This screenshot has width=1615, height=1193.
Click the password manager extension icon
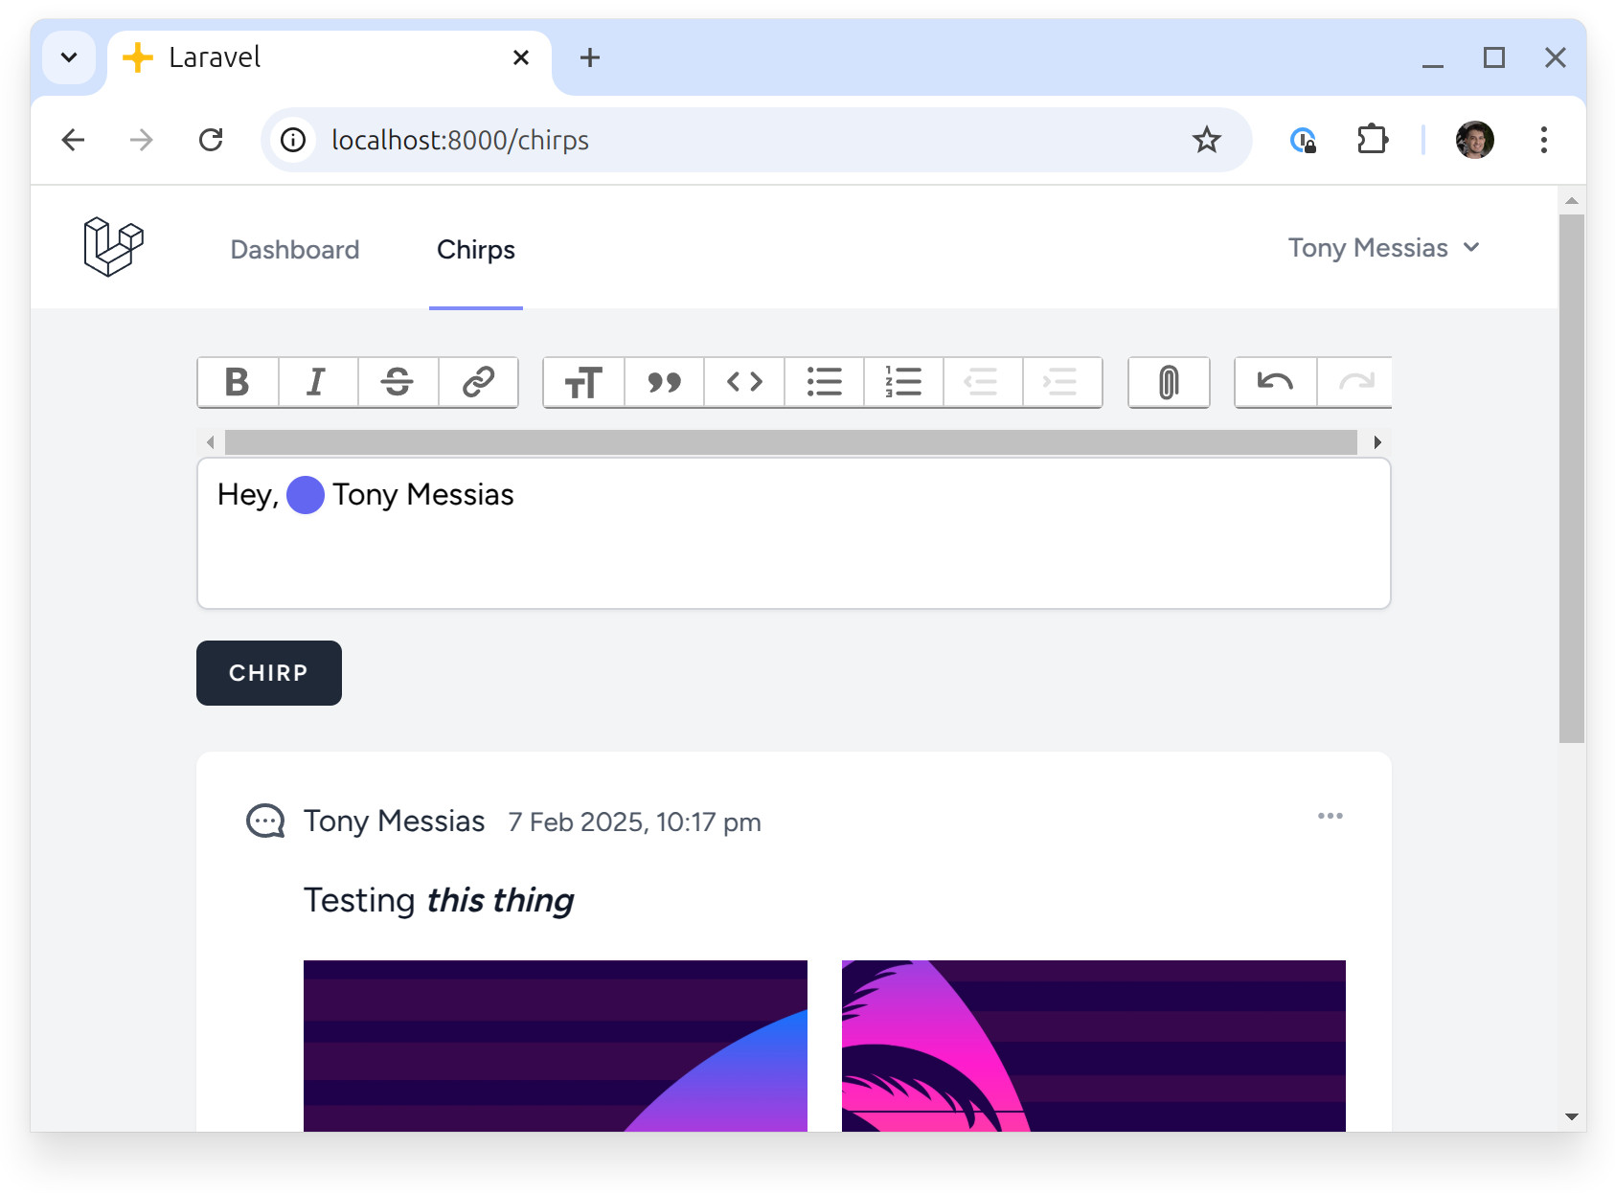click(1303, 140)
